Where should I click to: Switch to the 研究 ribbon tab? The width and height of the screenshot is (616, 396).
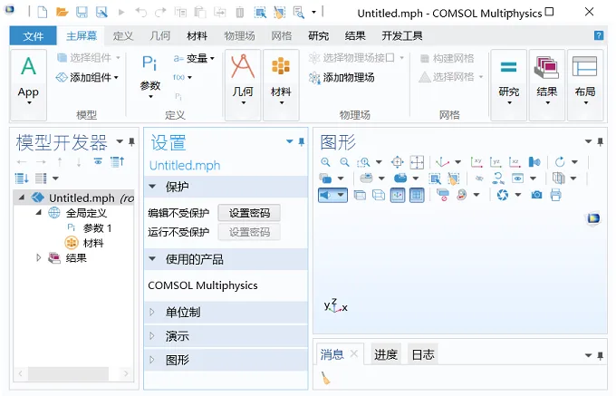coord(318,36)
